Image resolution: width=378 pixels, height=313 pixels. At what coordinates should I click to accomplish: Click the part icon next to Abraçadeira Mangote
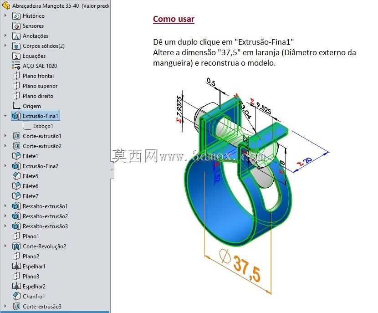[x=6, y=5]
